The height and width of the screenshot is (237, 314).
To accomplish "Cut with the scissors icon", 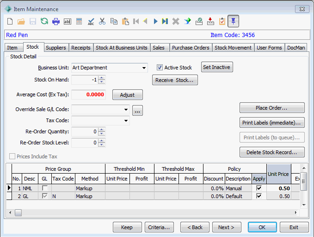I will click(x=102, y=21).
